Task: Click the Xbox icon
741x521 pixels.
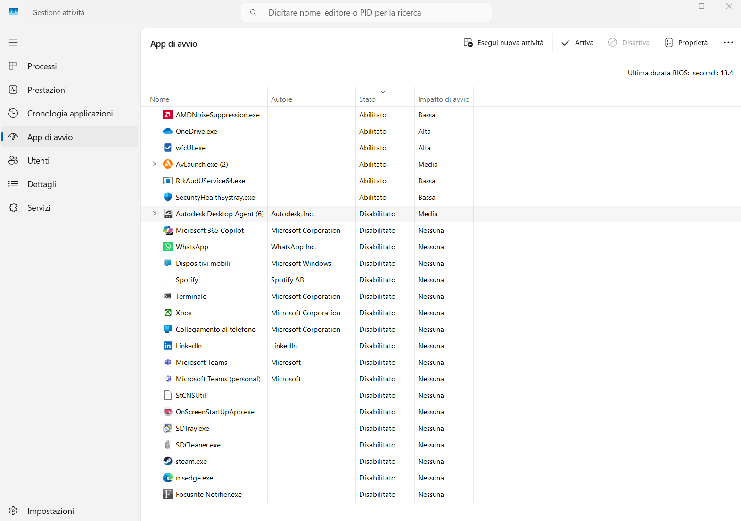Action: 168,313
